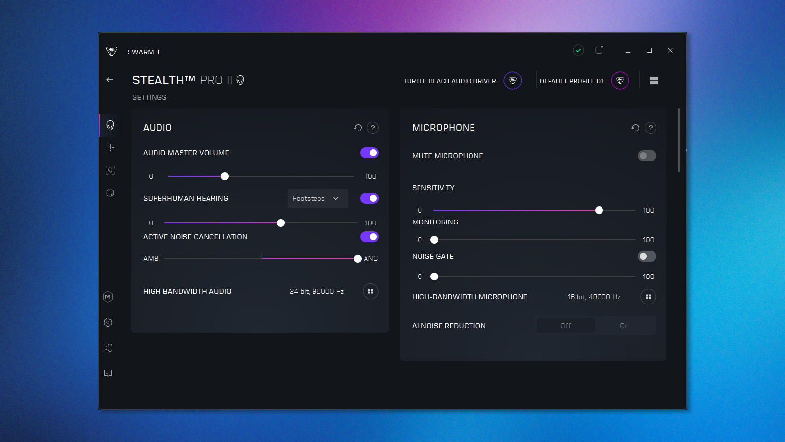
Task: Open the Turtle Beach Audio Driver round icon
Action: (513, 81)
